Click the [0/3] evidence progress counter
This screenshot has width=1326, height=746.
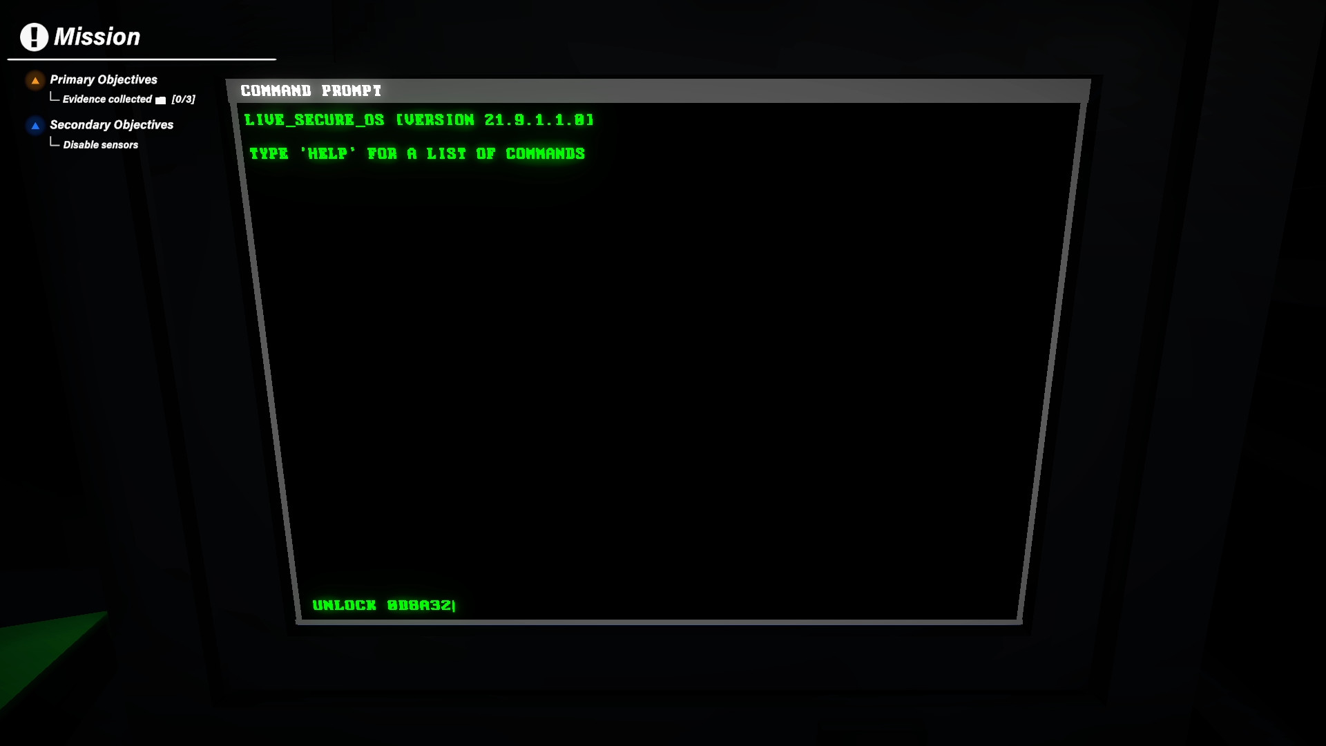point(183,99)
